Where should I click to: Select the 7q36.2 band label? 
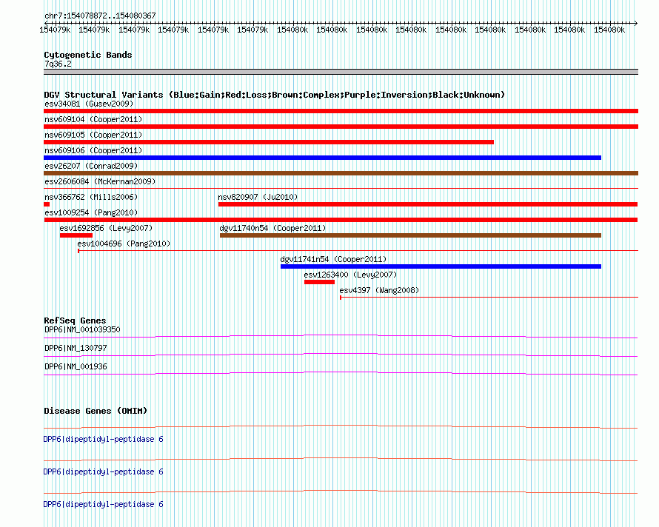pos(58,64)
